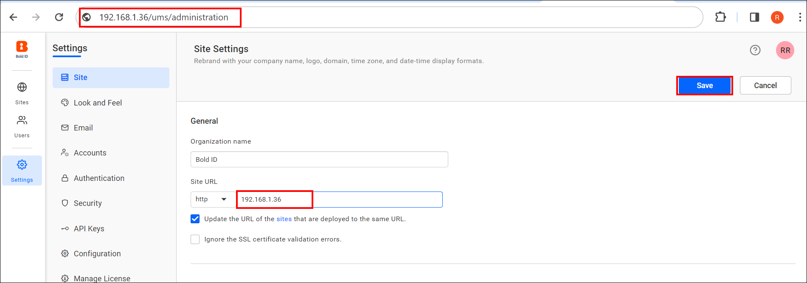Open the browser three-dot menu
Screen dimensions: 807x283
[x=800, y=17]
